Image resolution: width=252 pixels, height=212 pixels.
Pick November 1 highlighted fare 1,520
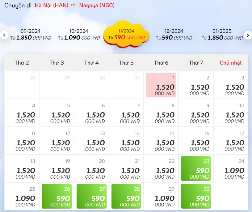(161, 85)
